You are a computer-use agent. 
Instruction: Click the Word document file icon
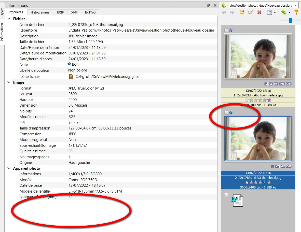click(237, 200)
